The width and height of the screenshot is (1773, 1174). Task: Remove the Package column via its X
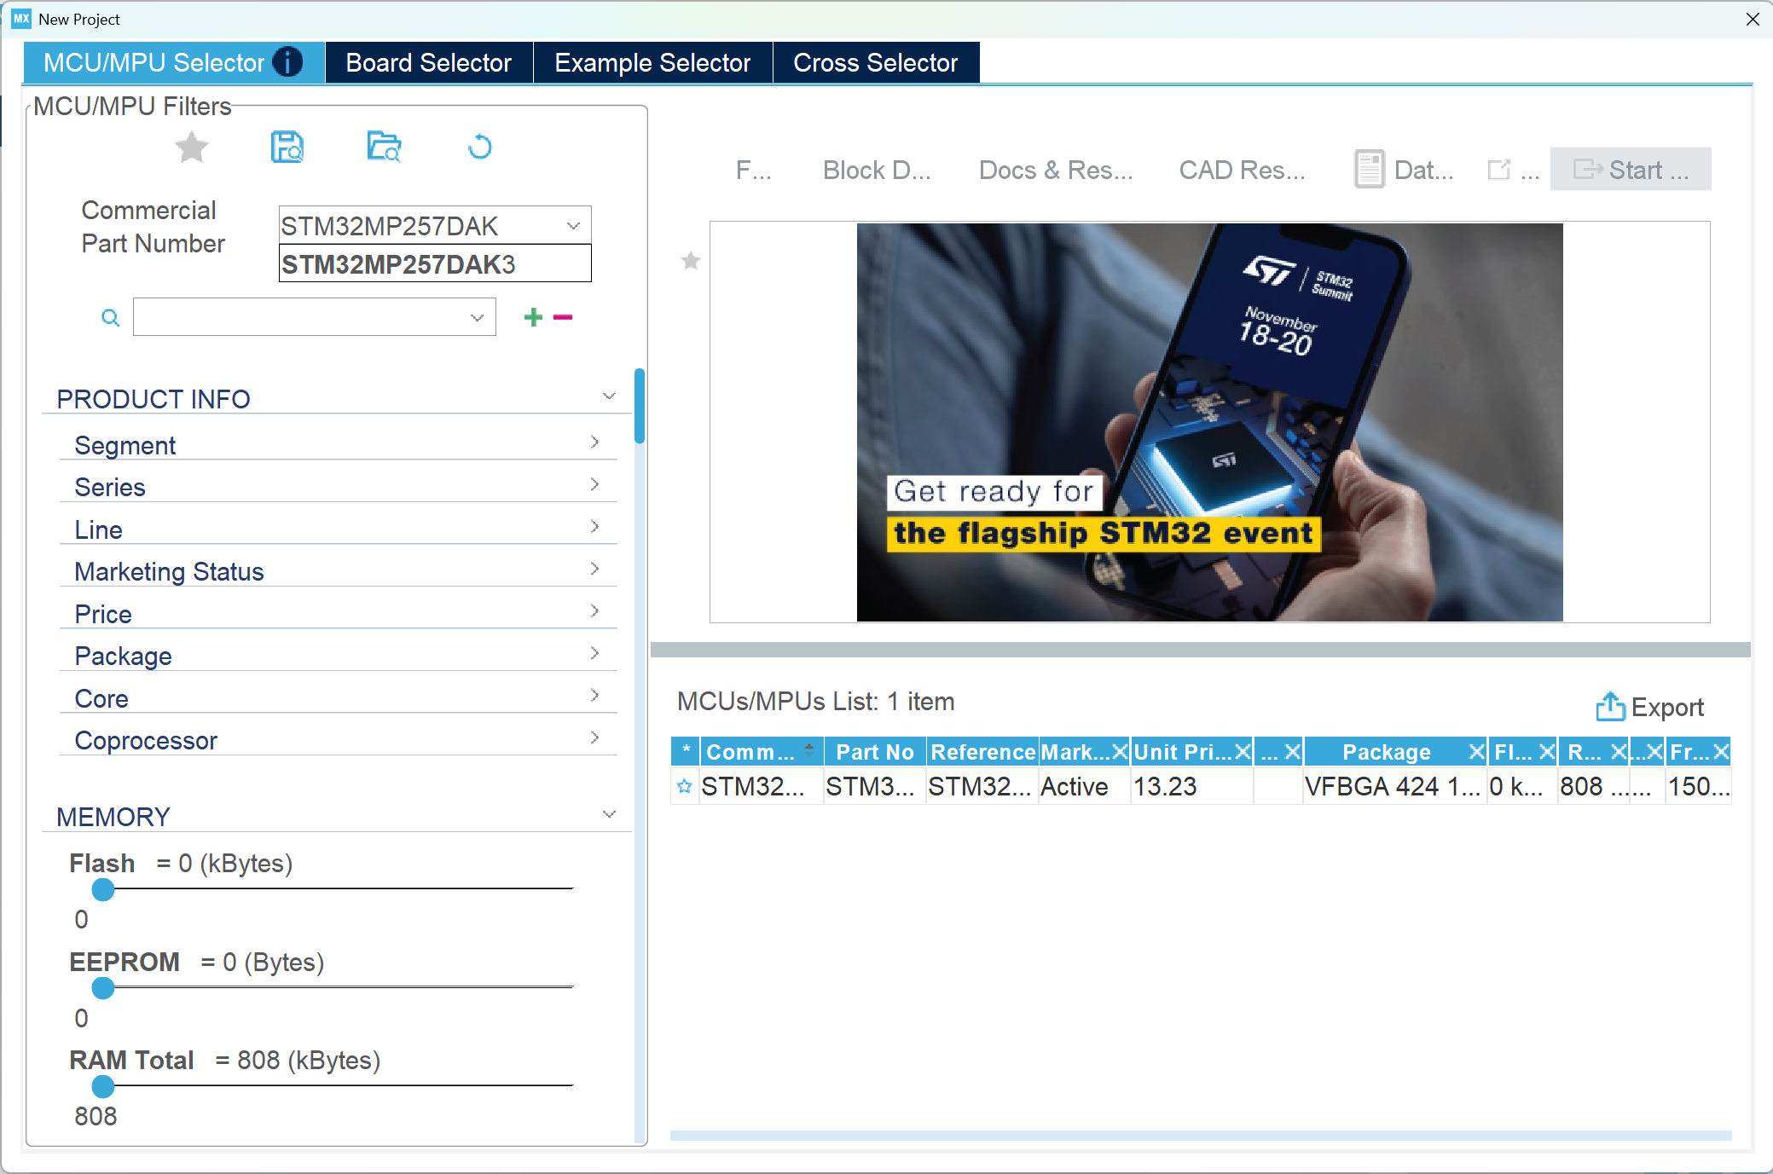1476,752
